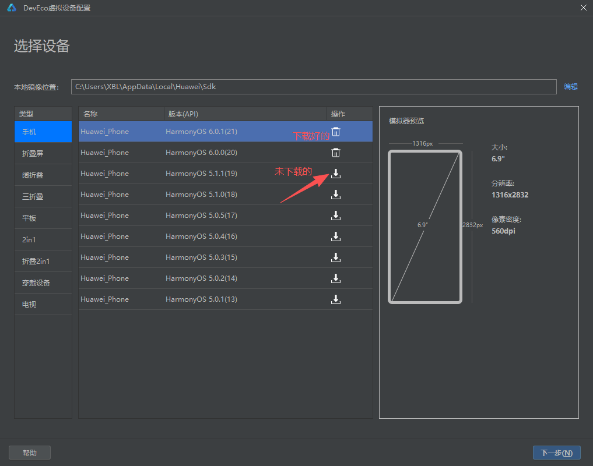The width and height of the screenshot is (593, 466).
Task: Click the 操作 column header
Action: (350, 114)
